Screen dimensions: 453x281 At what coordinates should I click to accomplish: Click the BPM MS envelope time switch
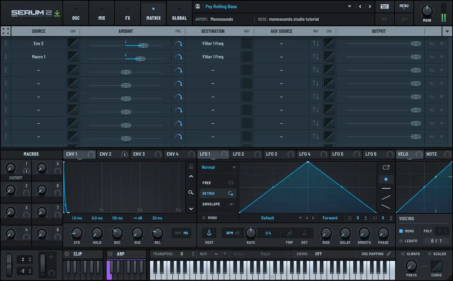click(181, 233)
